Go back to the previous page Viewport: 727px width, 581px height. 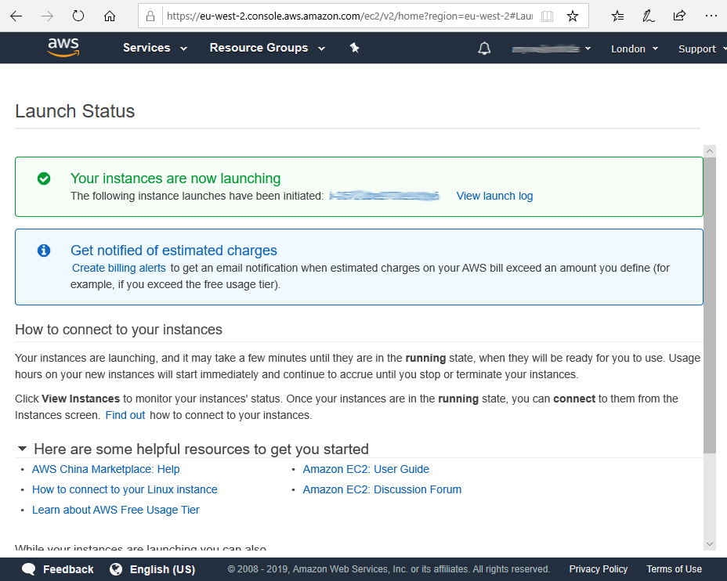tap(16, 16)
